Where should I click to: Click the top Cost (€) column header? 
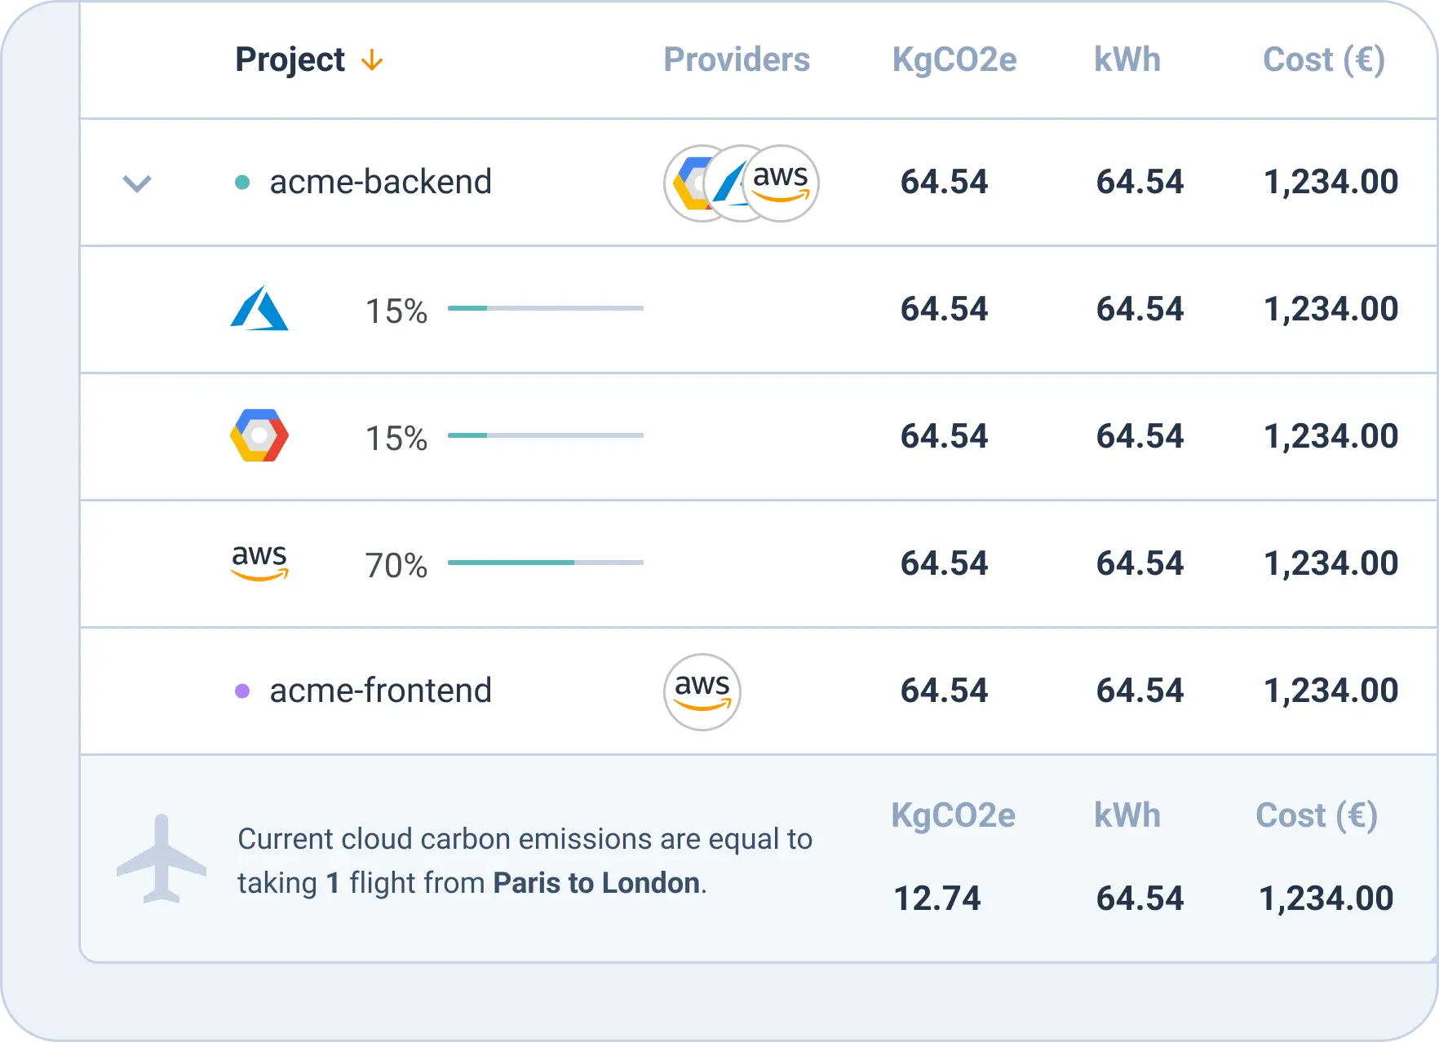click(x=1323, y=60)
